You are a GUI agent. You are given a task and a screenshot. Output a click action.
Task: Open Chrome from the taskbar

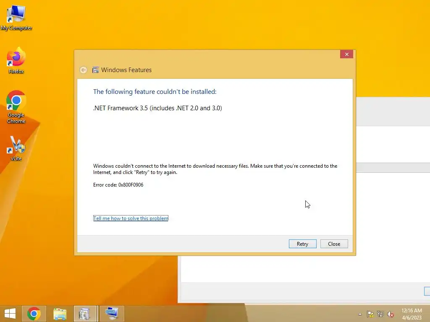[34, 314]
